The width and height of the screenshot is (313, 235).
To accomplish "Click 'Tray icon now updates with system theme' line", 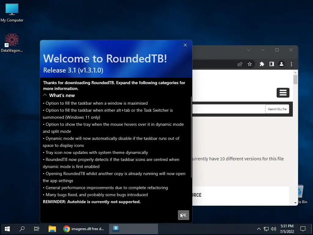I will point(95,152).
